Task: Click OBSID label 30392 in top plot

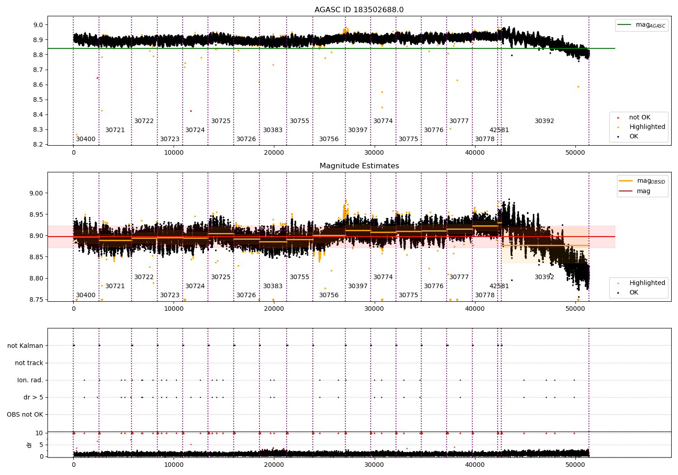Action: pyautogui.click(x=545, y=121)
